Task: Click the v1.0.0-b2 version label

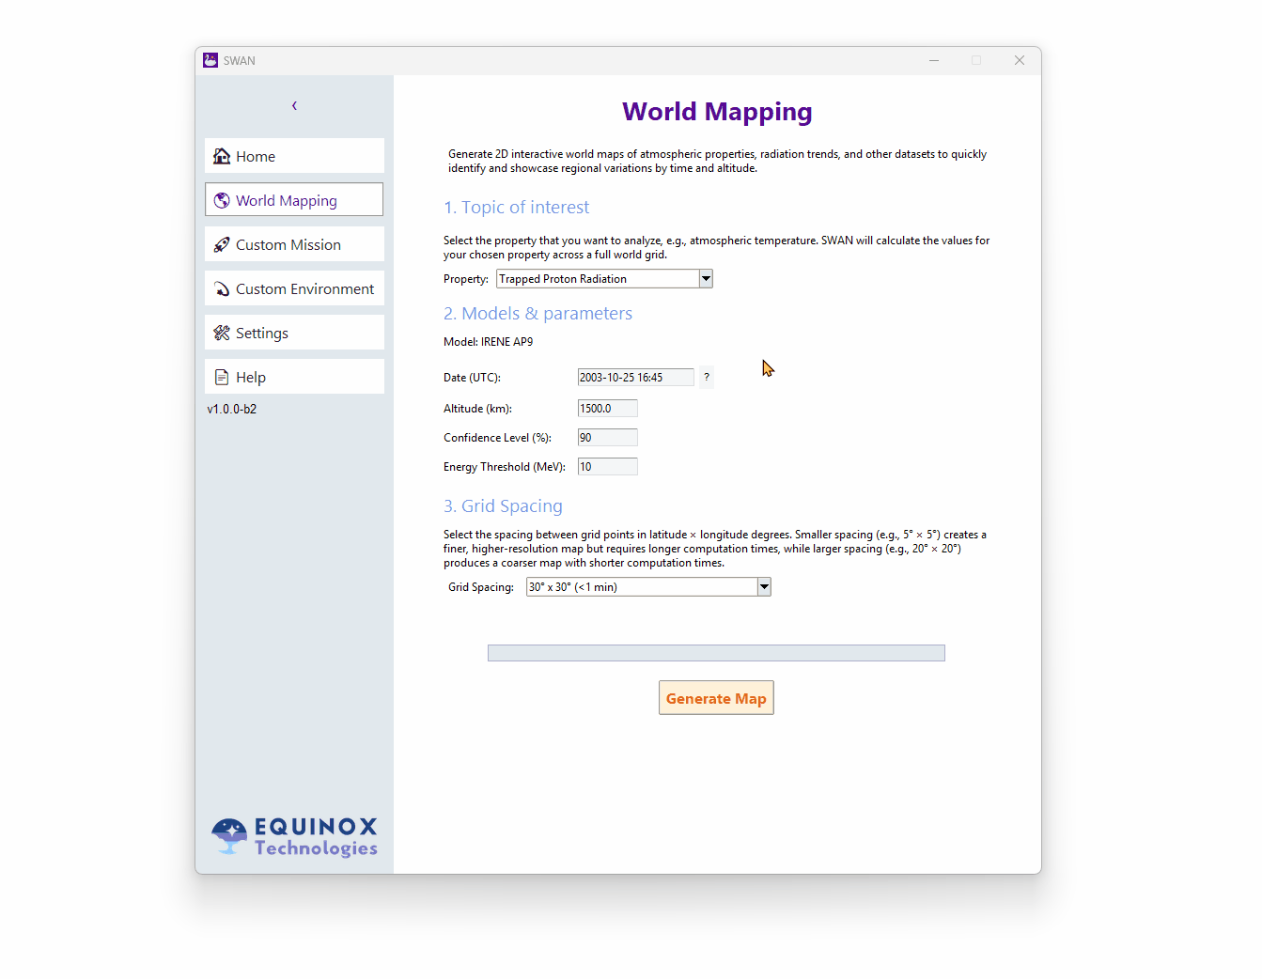Action: [x=232, y=410]
